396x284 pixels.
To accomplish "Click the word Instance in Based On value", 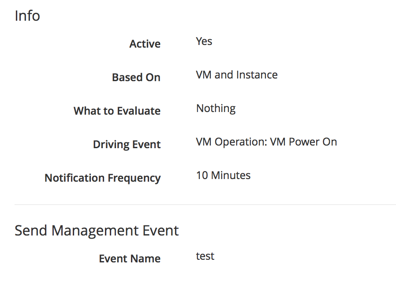I will click(257, 75).
